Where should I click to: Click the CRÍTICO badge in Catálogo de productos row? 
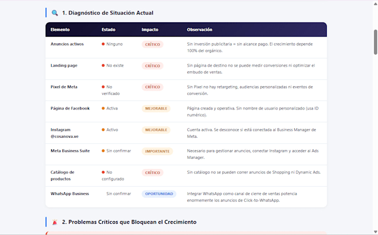tap(152, 173)
